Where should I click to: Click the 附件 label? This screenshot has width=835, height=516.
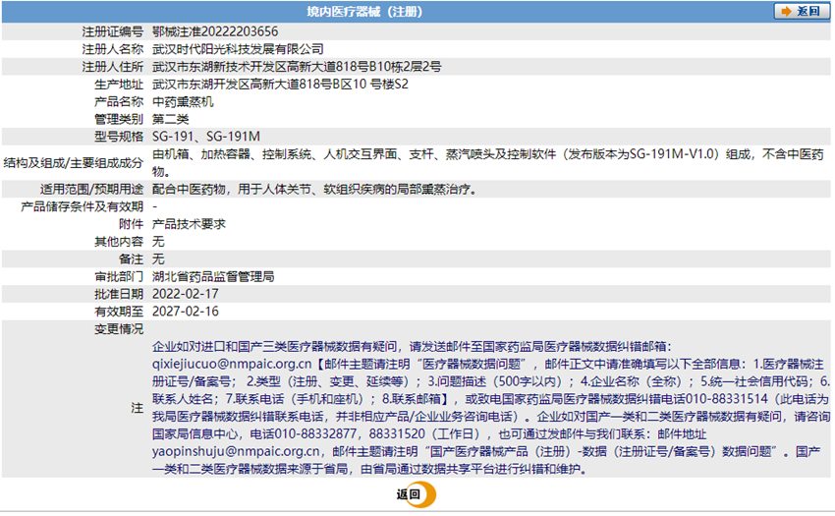tap(131, 224)
